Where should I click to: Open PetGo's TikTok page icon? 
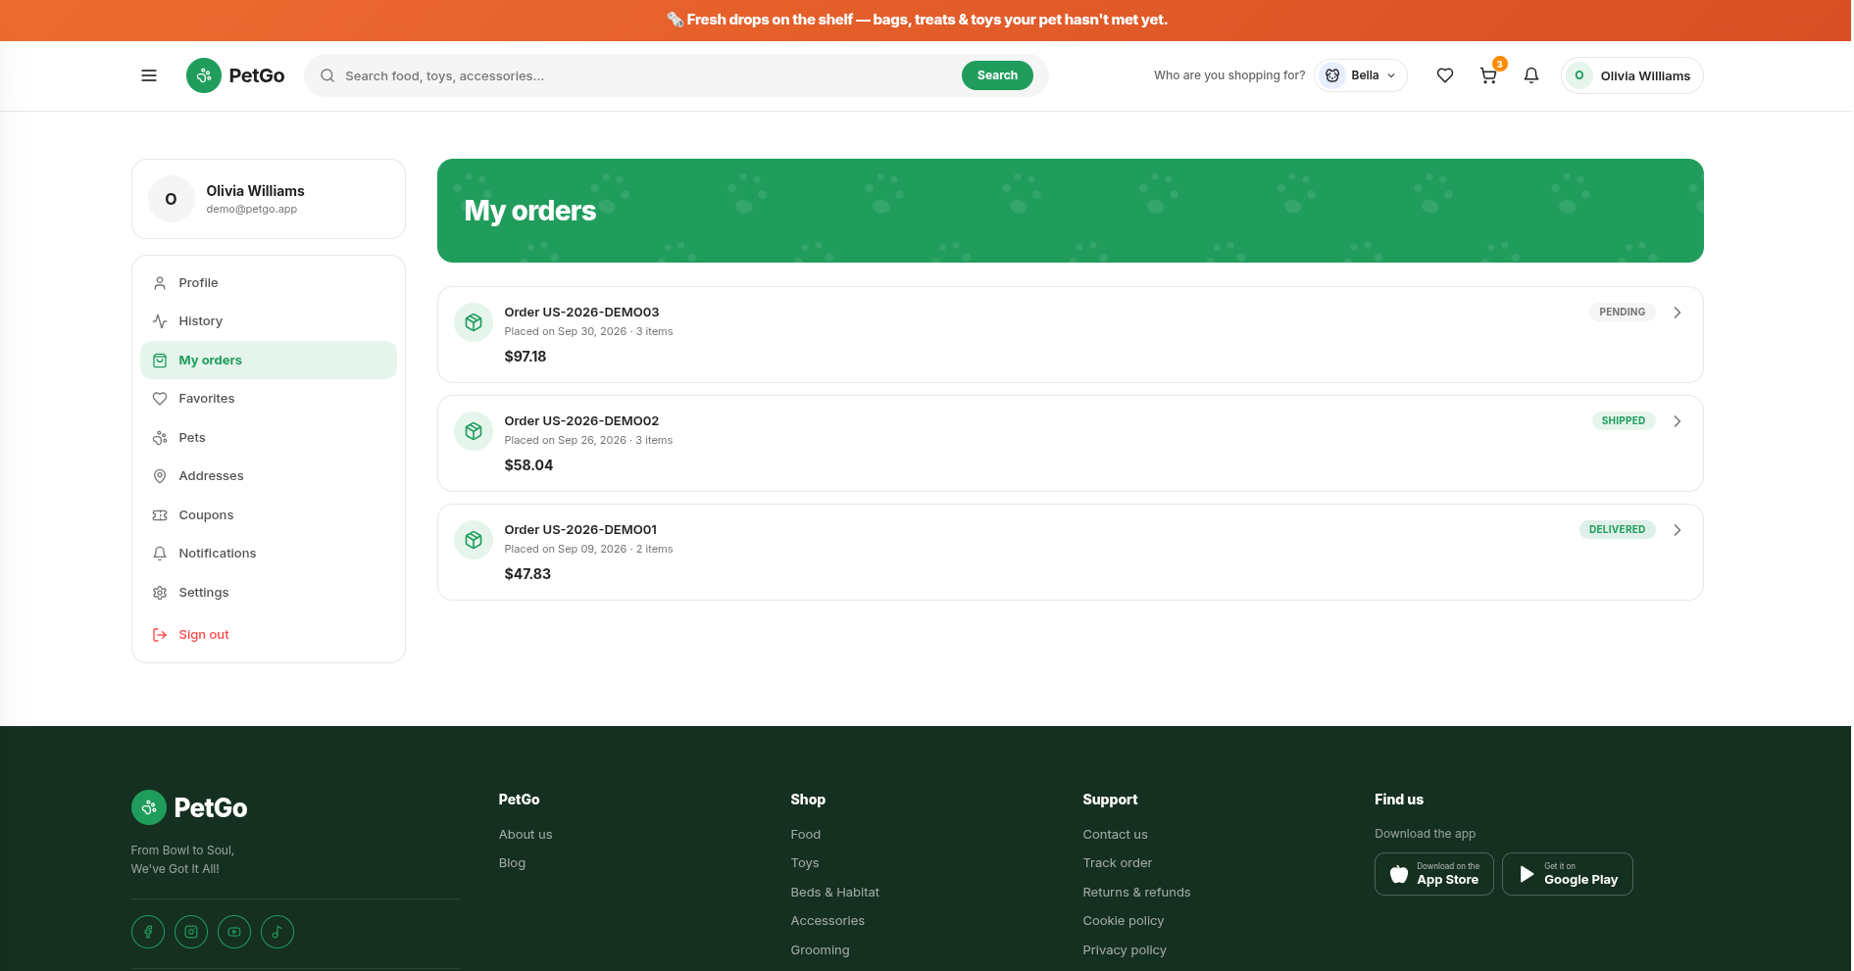(x=277, y=932)
